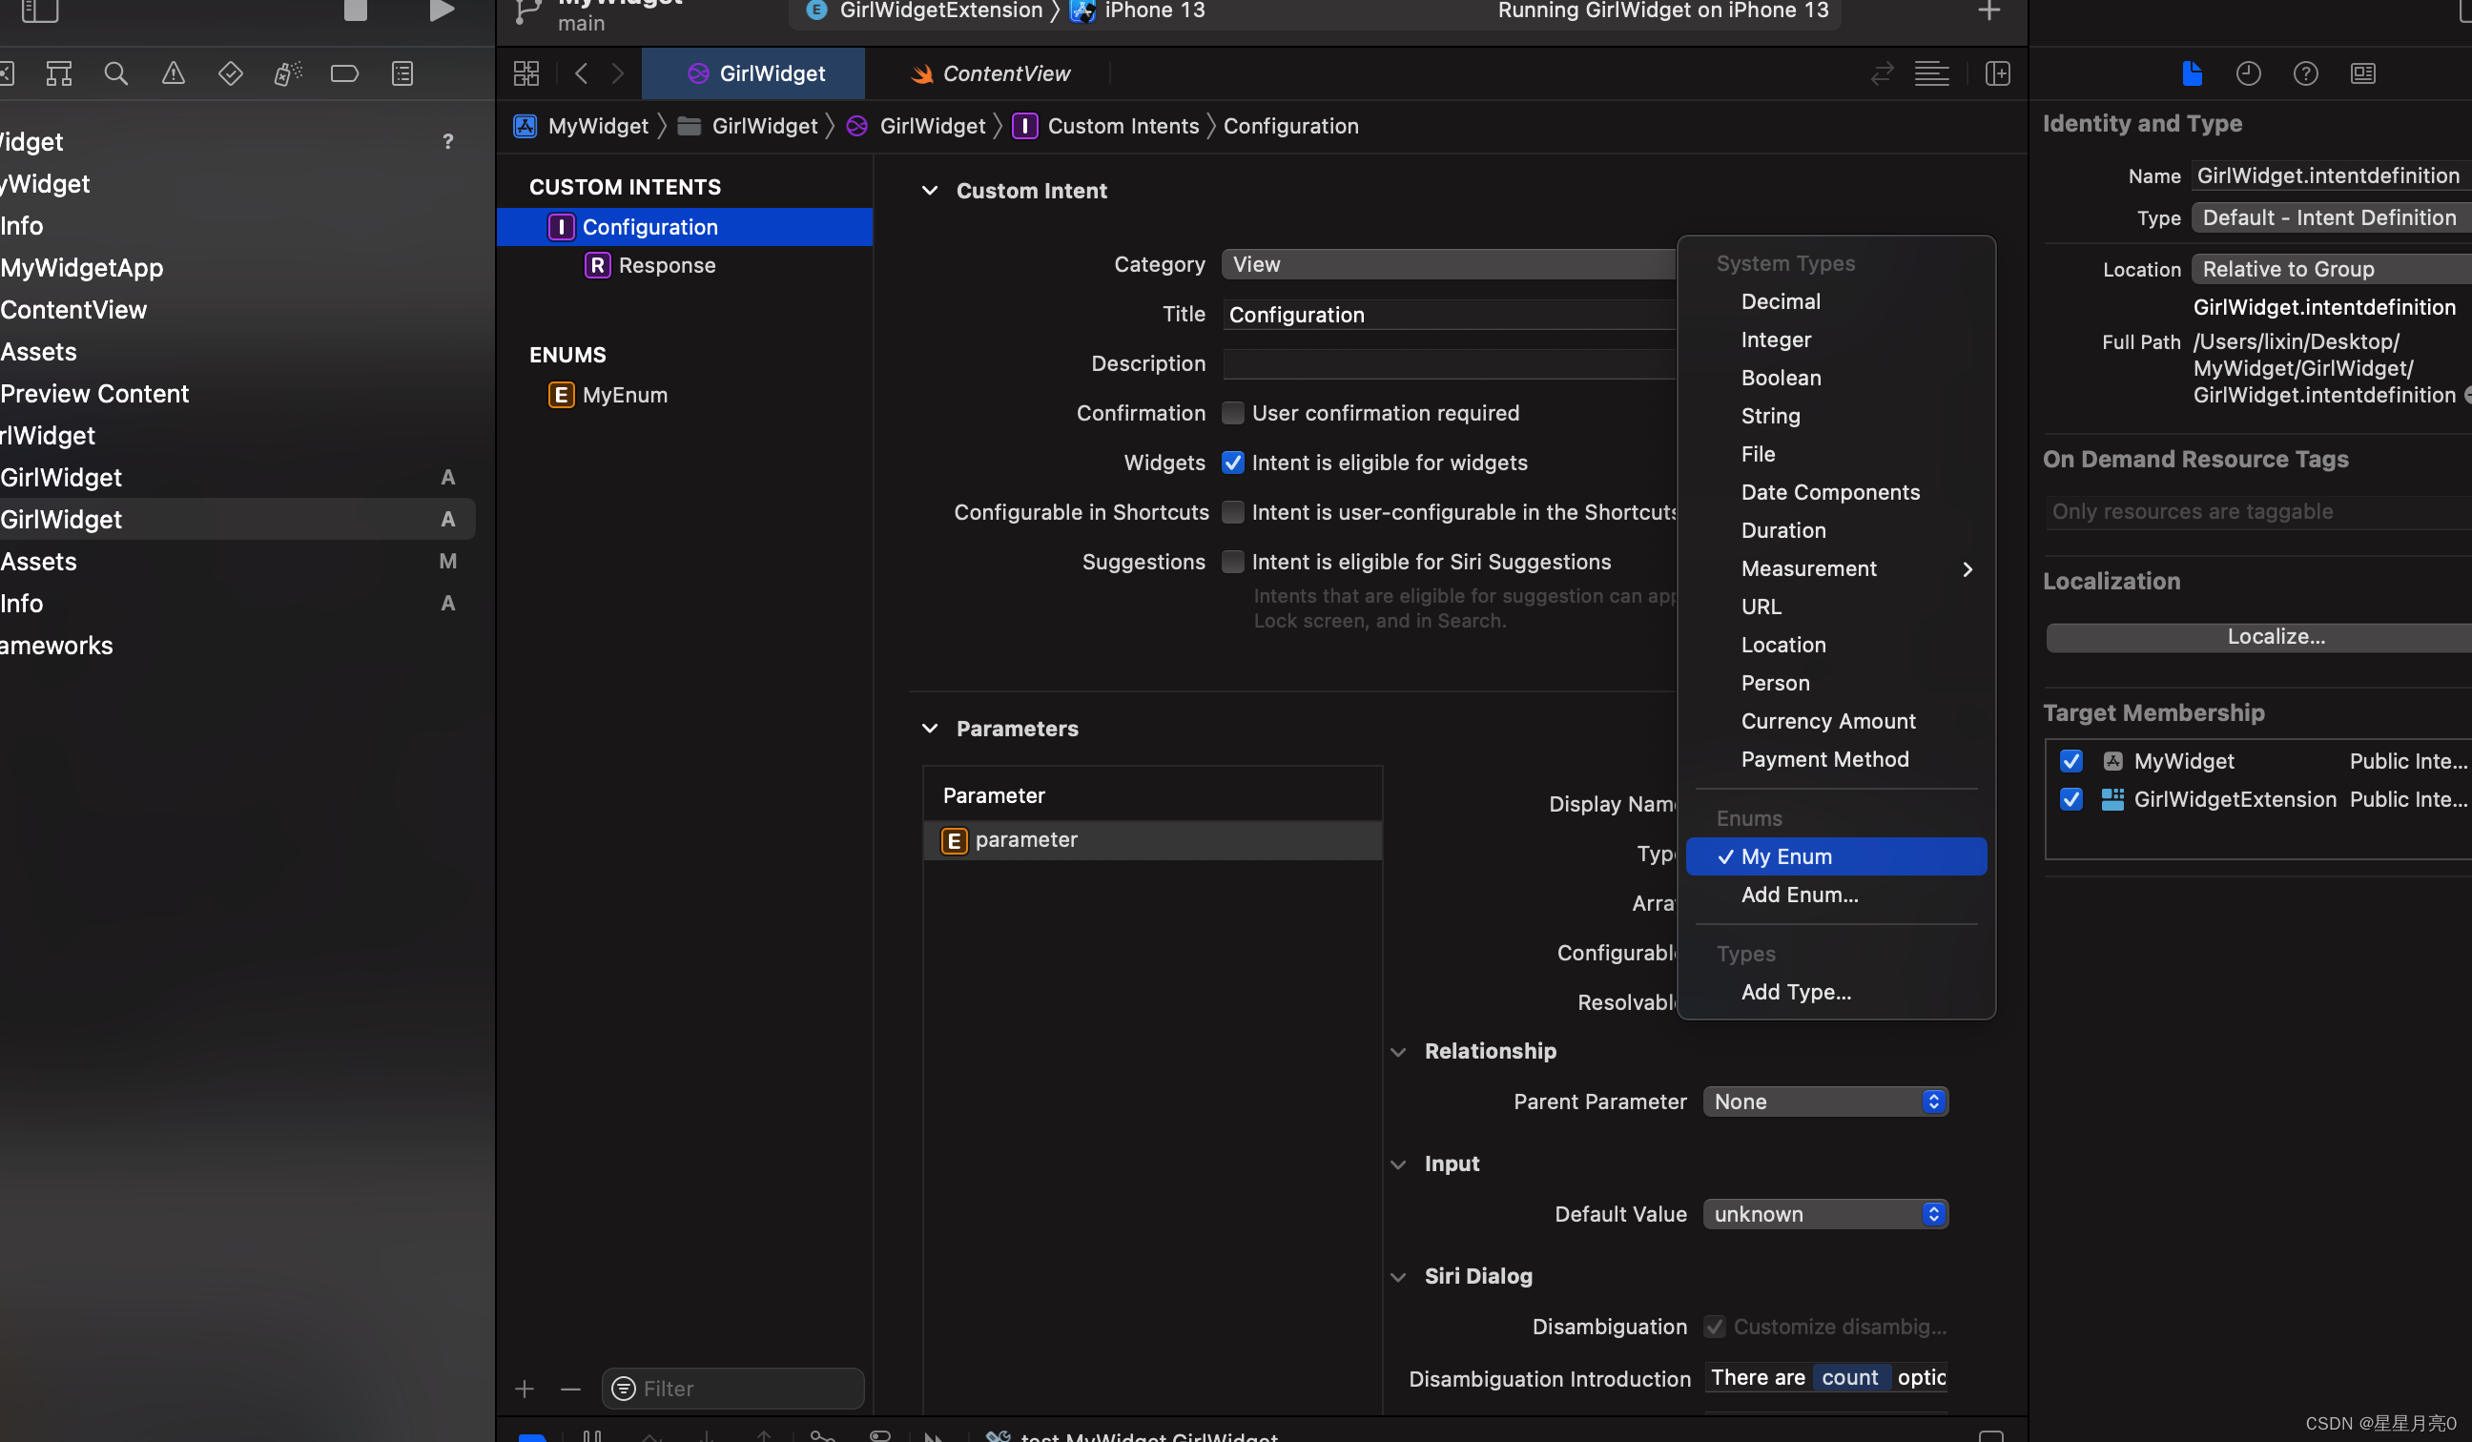Collapse the Custom Intent section
The width and height of the screenshot is (2472, 1442).
pyautogui.click(x=929, y=191)
